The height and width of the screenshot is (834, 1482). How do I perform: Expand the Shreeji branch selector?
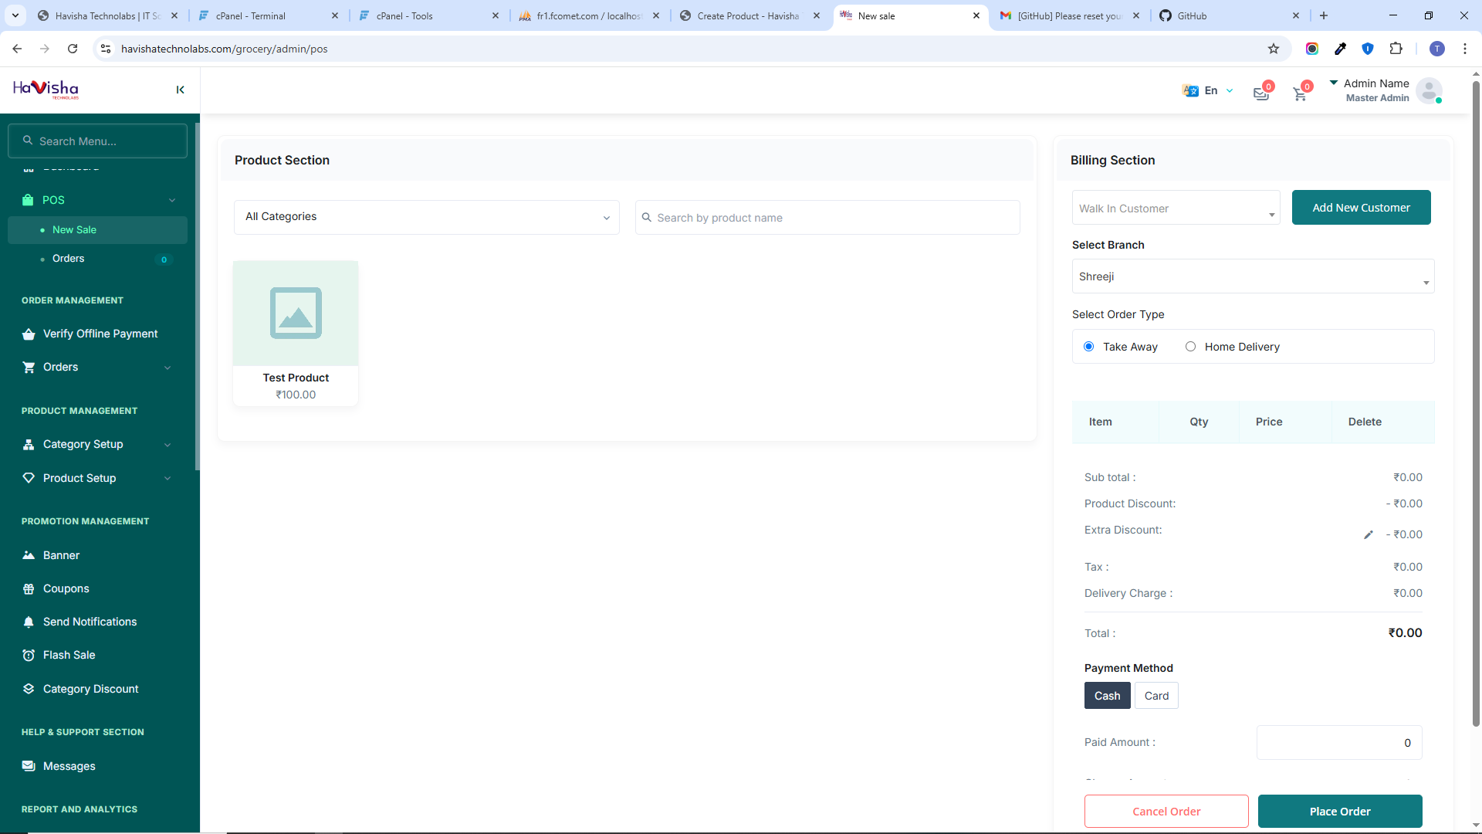coord(1252,276)
